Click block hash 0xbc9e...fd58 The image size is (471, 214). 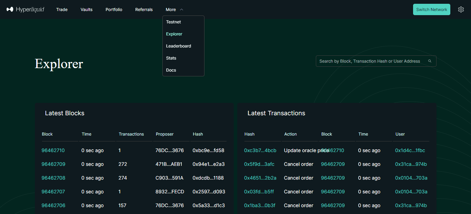[208, 150]
